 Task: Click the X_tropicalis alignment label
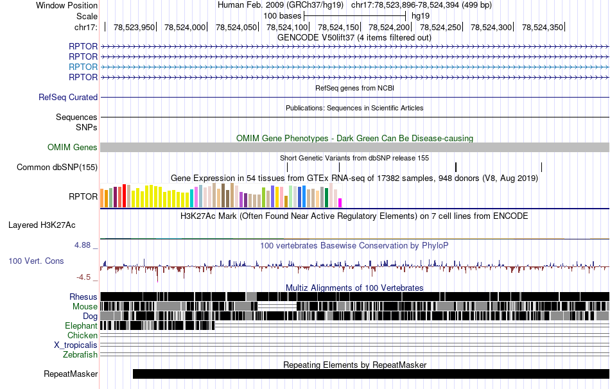(x=76, y=345)
